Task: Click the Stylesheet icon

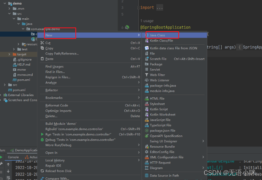Action: click(x=147, y=104)
